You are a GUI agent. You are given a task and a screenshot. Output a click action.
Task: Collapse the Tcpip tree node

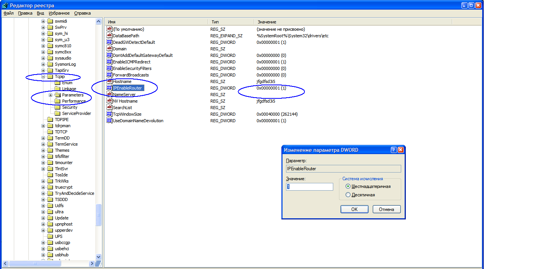[43, 76]
